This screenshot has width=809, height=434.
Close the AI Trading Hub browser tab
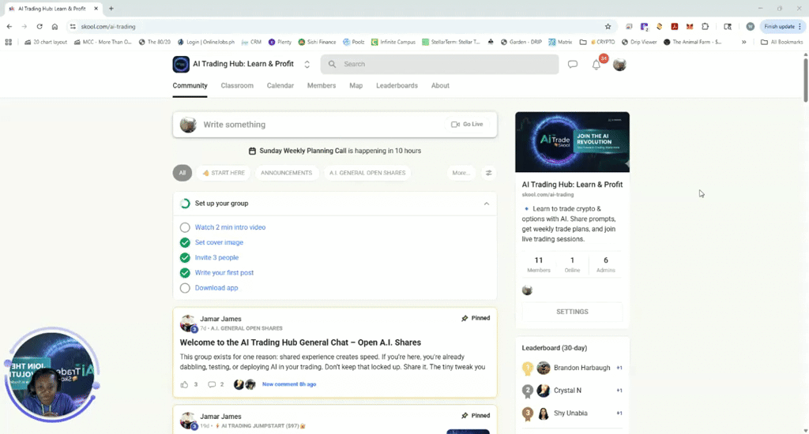(x=96, y=8)
